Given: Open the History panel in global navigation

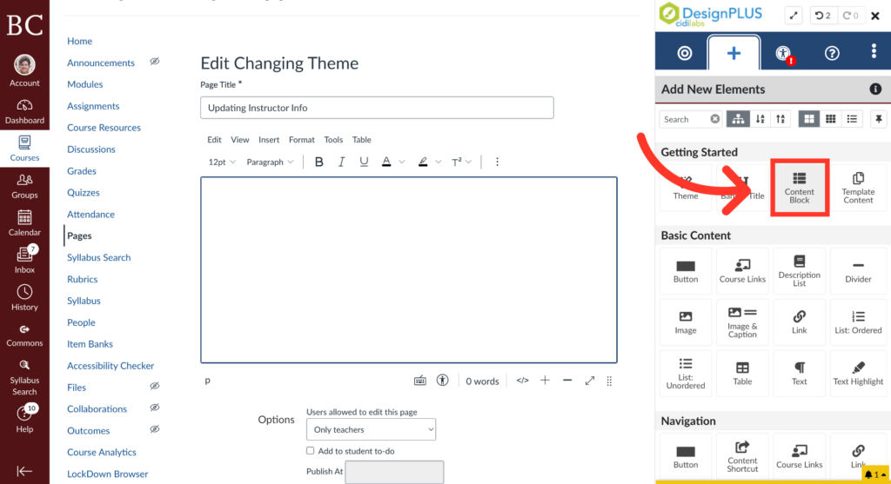Looking at the screenshot, I should [x=24, y=298].
